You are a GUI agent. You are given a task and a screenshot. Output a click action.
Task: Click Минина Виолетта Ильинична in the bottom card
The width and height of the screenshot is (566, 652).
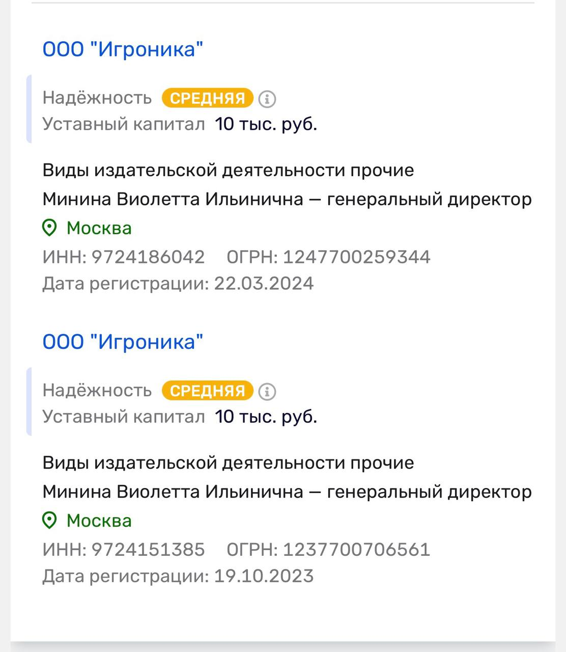pyautogui.click(x=173, y=492)
